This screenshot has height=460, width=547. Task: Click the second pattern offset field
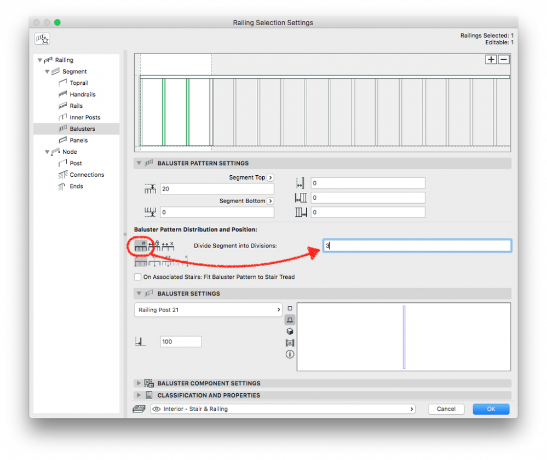point(368,198)
